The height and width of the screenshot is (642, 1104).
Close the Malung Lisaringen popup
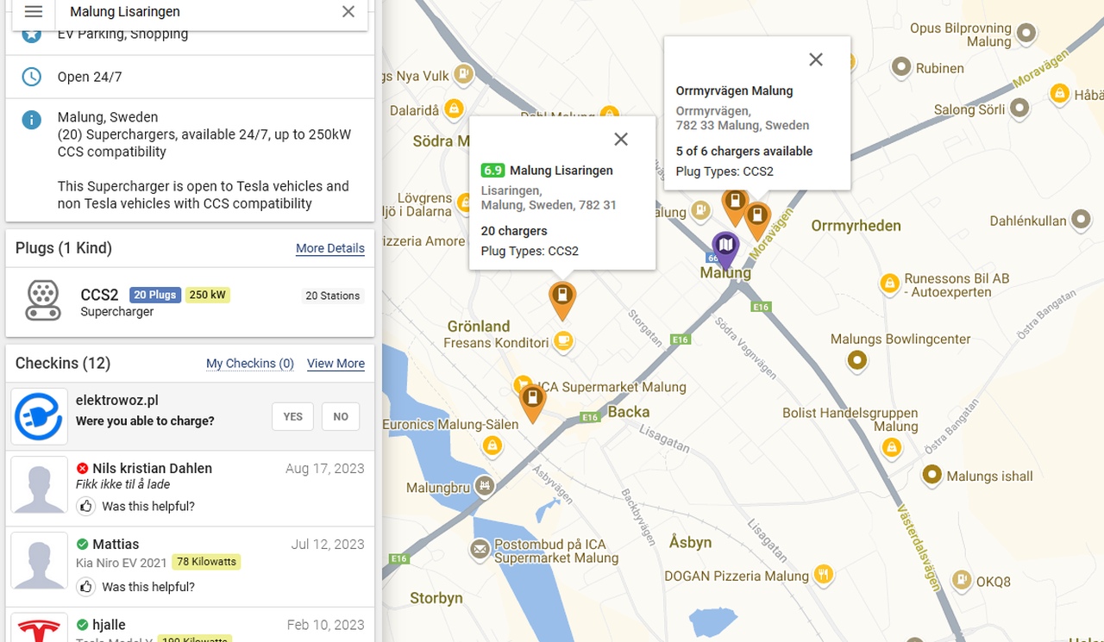621,140
